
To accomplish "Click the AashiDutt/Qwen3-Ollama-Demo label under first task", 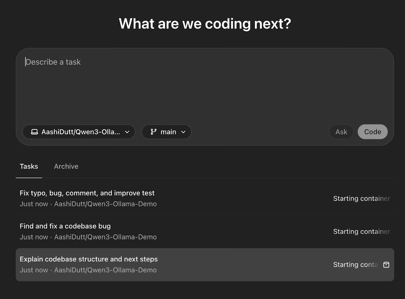I will 106,204.
